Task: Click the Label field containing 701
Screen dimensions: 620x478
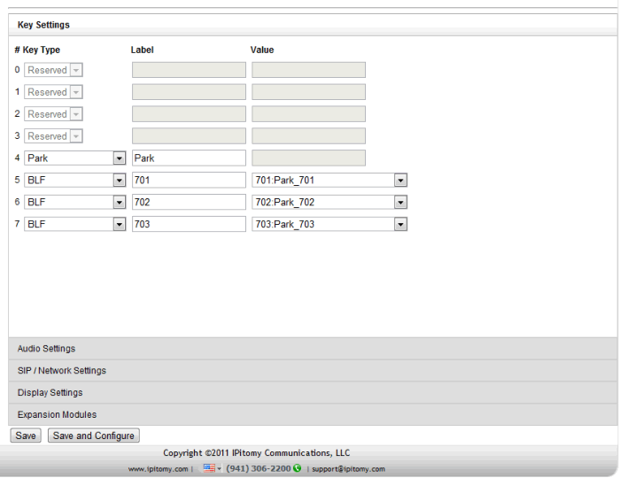Action: (x=189, y=181)
